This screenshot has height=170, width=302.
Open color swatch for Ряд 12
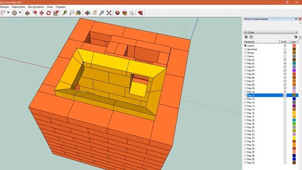(x=294, y=99)
